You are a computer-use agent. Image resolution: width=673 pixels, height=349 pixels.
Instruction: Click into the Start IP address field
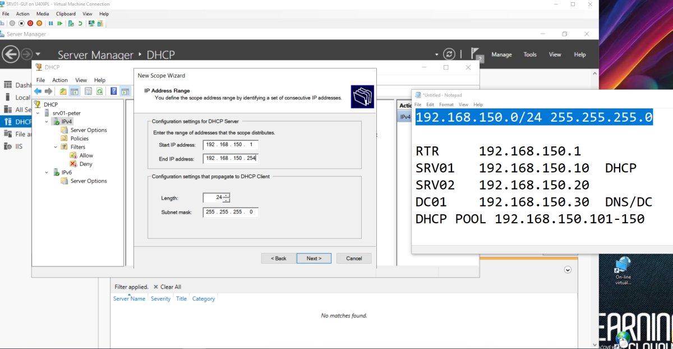click(231, 145)
